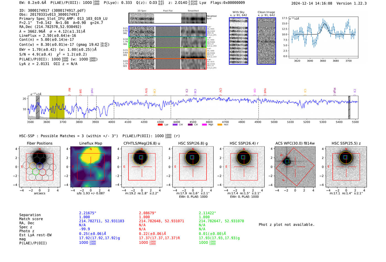Open the Lineflux Map thumbnail
386x262 pixels.
click(91, 167)
